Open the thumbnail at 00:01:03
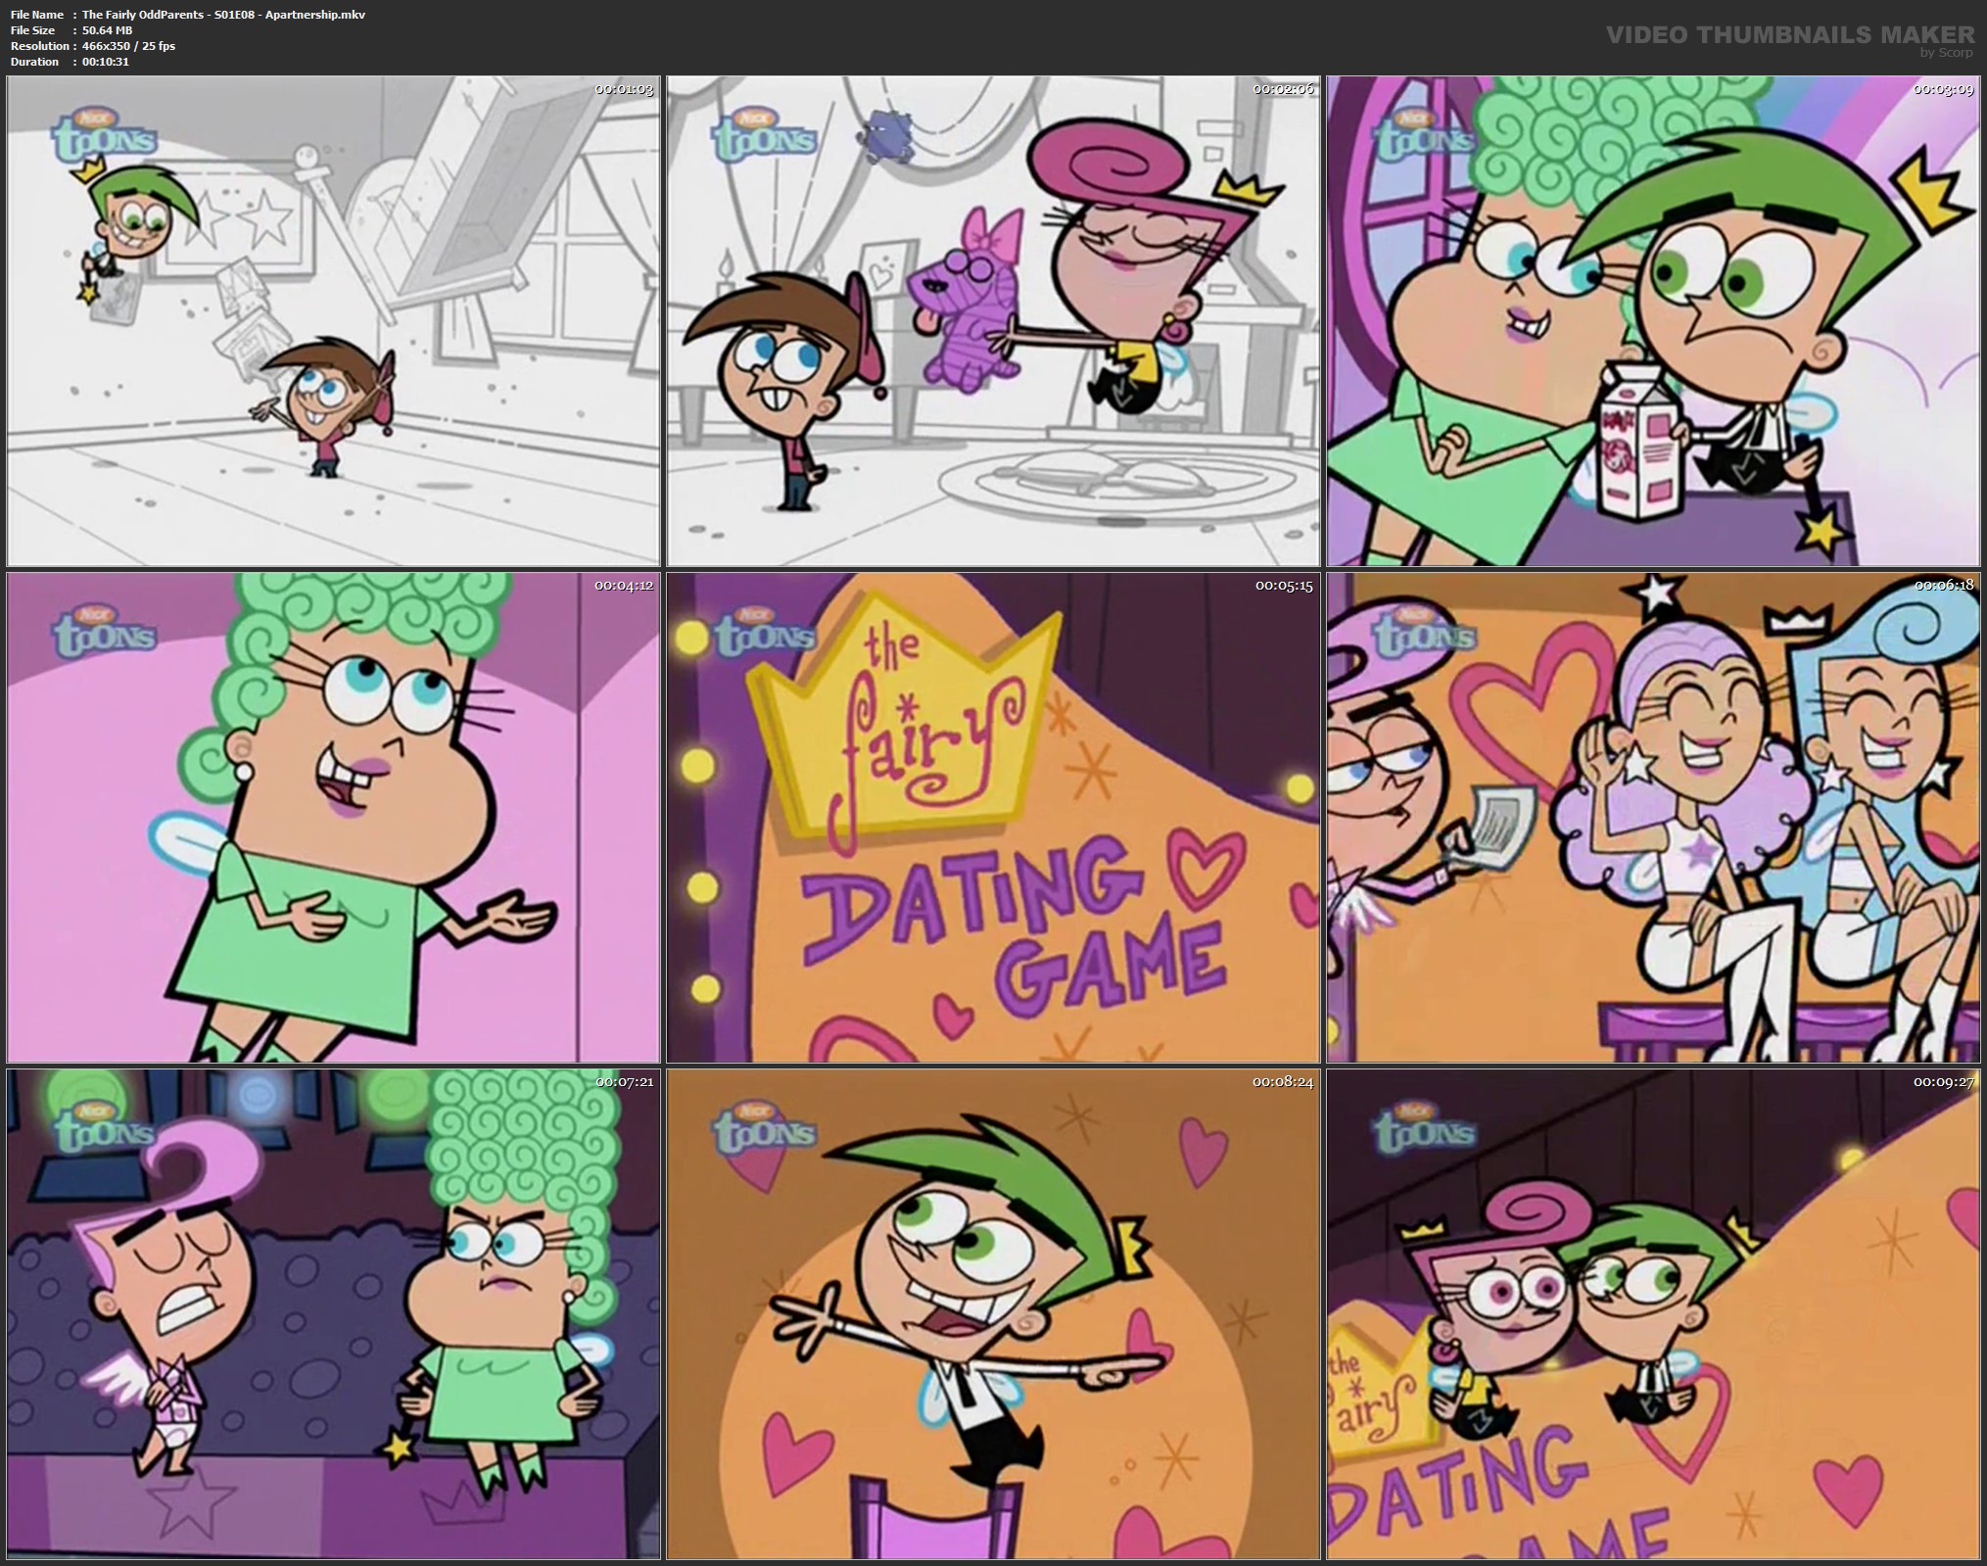This screenshot has height=1566, width=1987. (333, 321)
